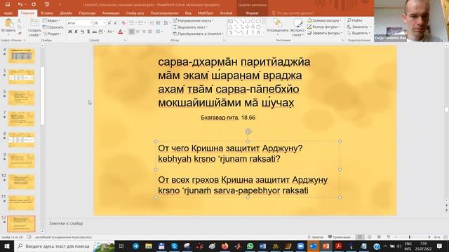Decrease font size with the smaller A icon
449x252 pixels.
(115, 23)
